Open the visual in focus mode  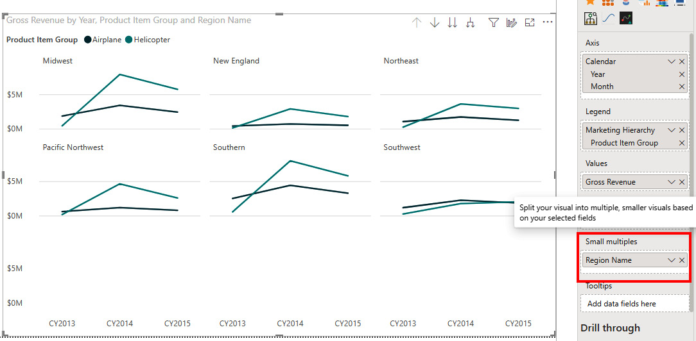click(530, 23)
